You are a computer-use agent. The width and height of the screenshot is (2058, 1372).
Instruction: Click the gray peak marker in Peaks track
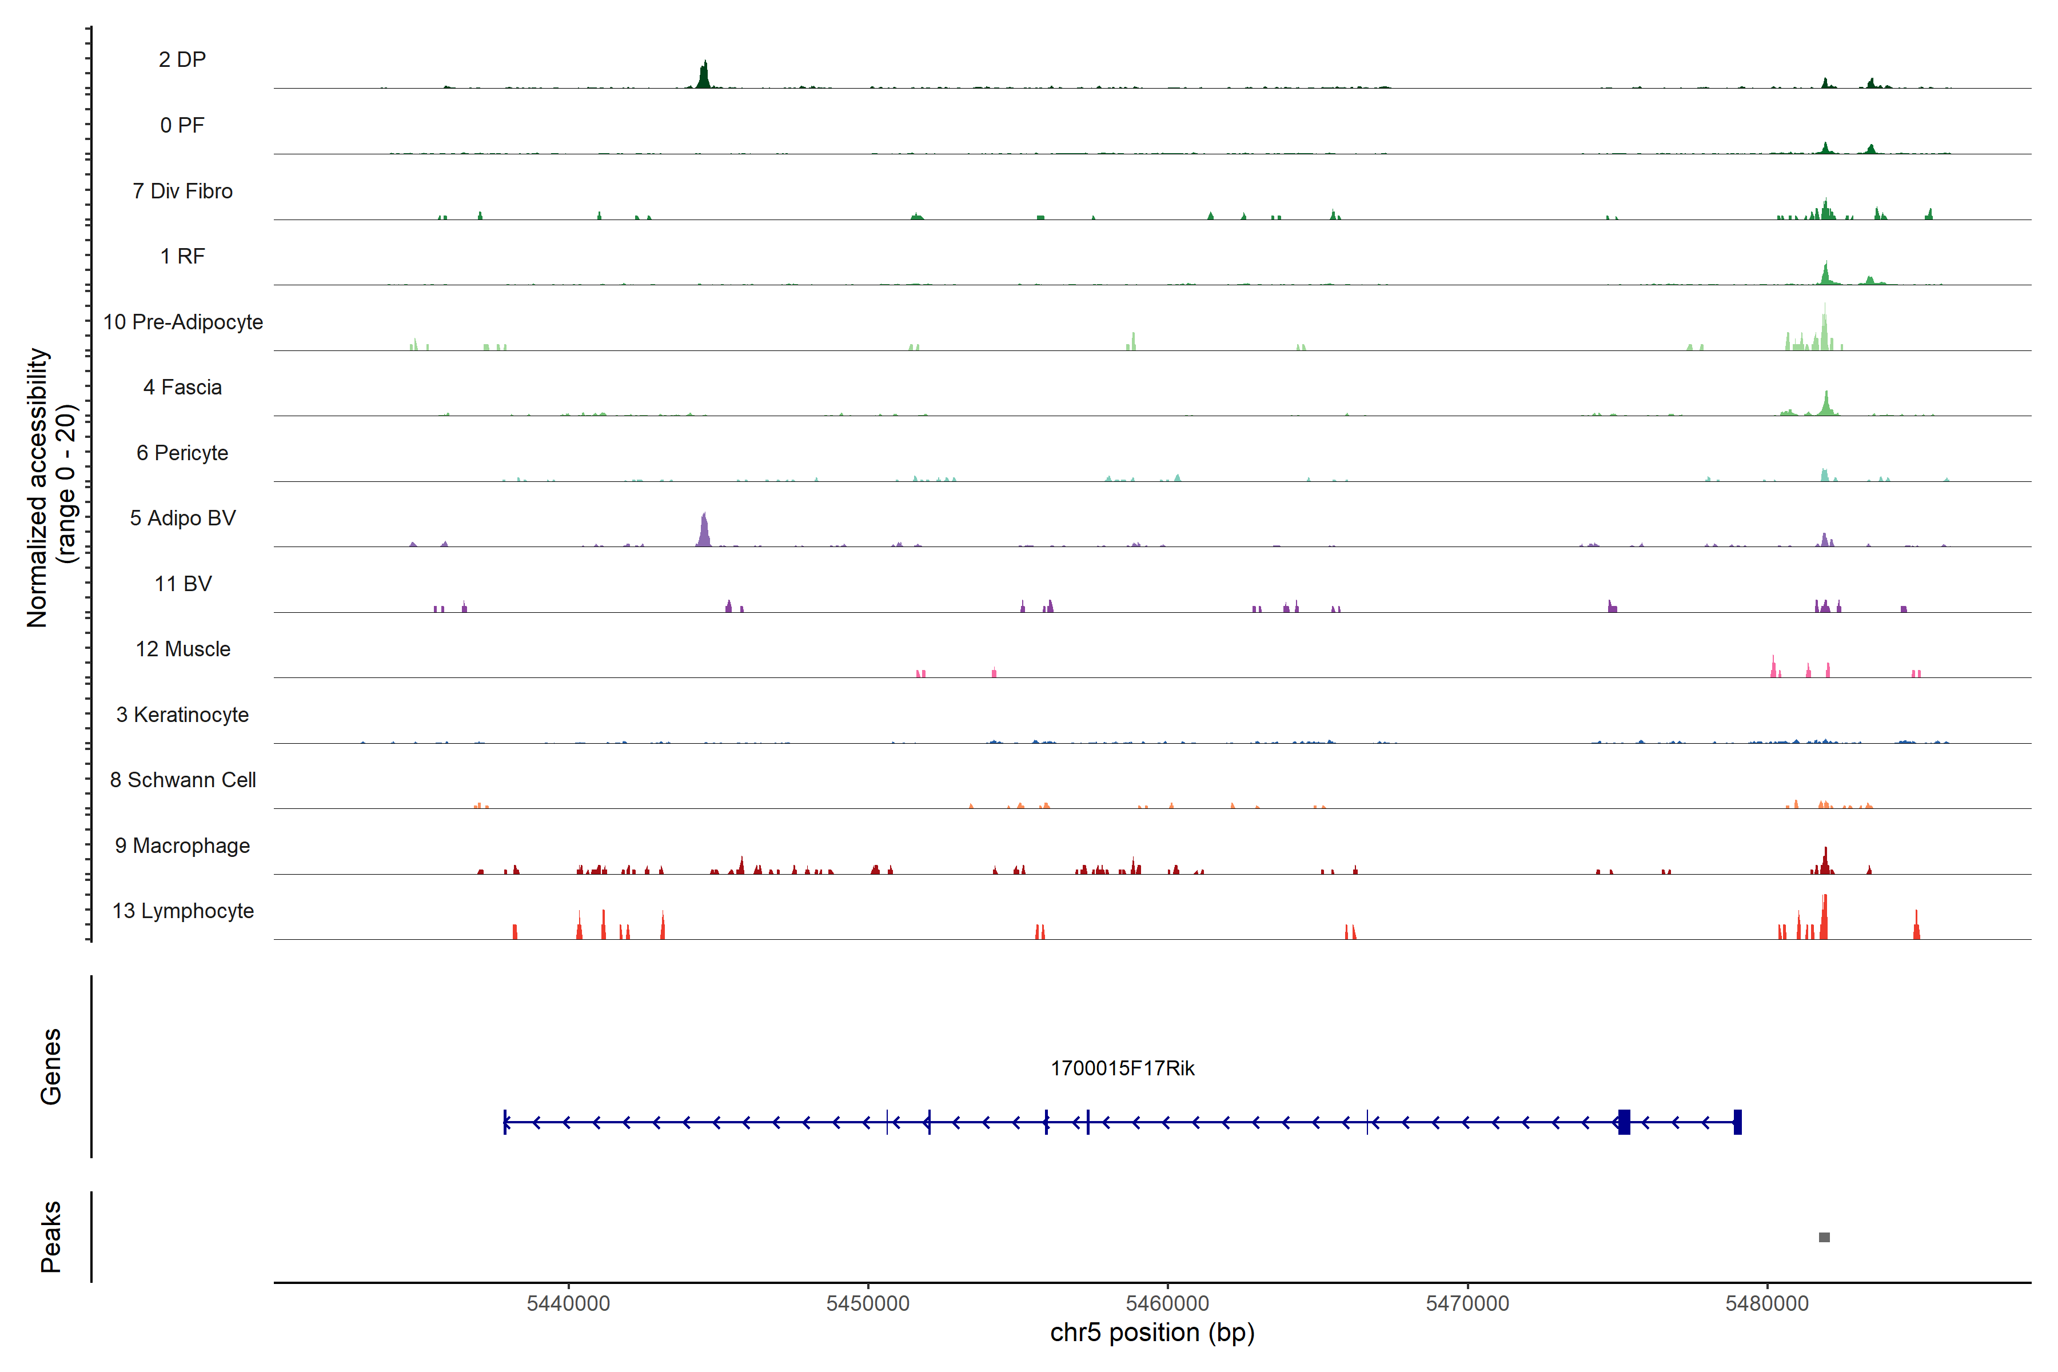(1824, 1237)
